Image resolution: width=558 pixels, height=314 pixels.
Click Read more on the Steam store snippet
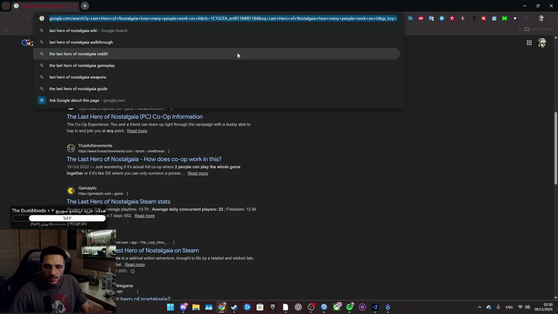coord(135,264)
